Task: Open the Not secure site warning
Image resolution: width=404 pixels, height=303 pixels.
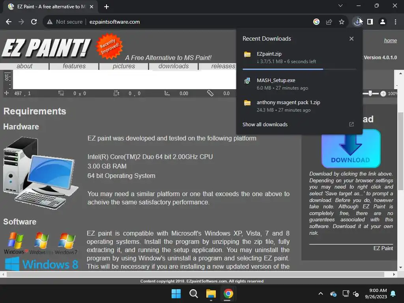Action: 65,22
